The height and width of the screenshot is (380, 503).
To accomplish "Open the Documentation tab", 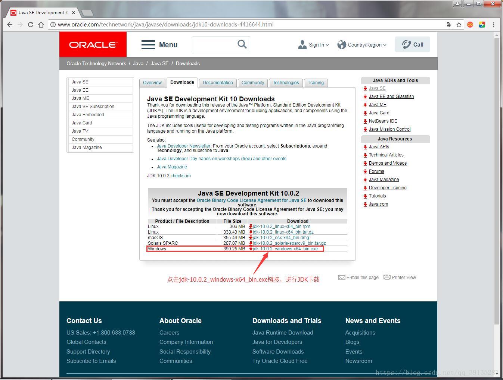I will click(x=218, y=83).
